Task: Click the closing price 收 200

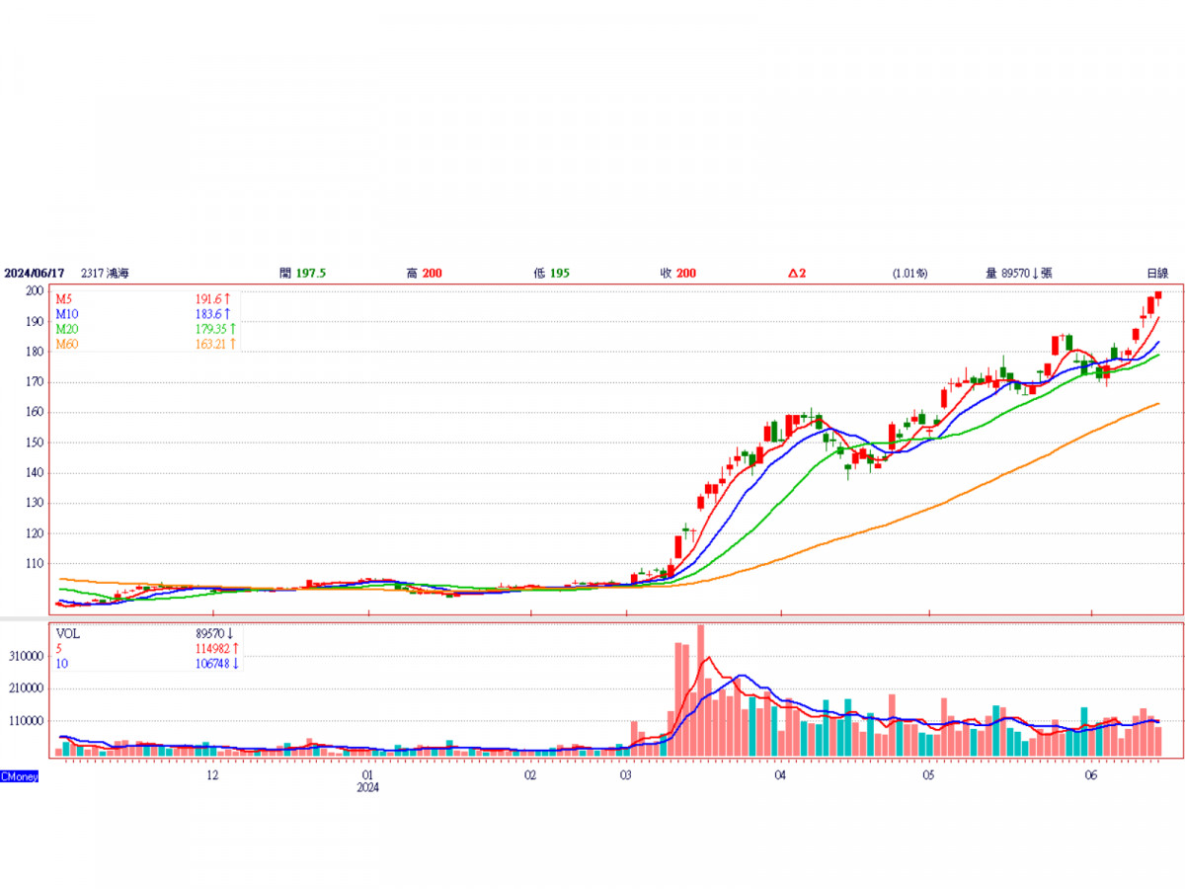Action: [x=678, y=273]
